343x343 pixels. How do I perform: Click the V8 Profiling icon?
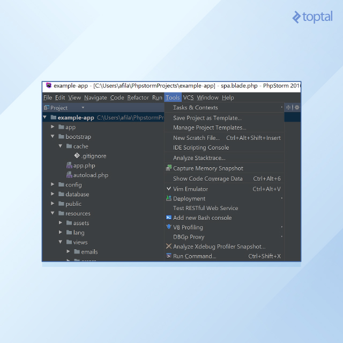tap(169, 227)
